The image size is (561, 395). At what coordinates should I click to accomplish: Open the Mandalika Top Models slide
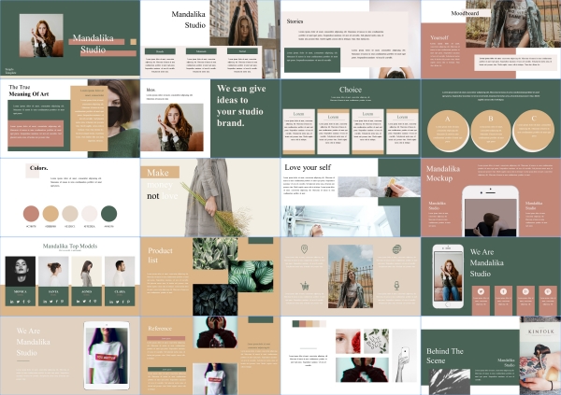[x=70, y=275]
